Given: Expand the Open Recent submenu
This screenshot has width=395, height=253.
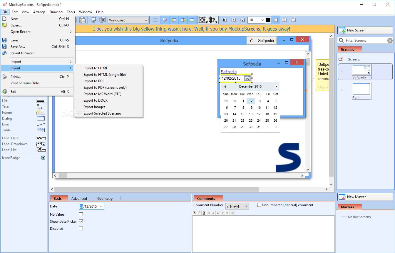Looking at the screenshot, I should point(38,32).
